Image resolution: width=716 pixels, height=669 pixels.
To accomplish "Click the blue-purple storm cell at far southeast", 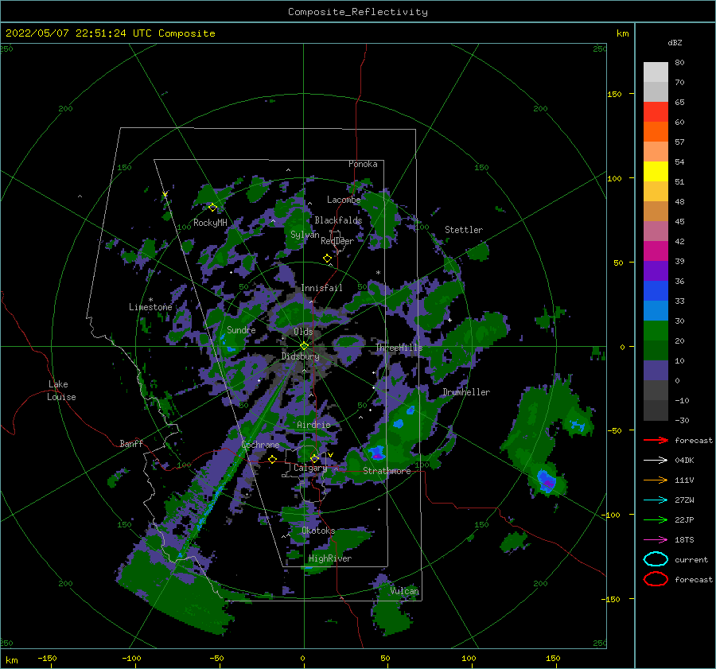I will pos(546,481).
